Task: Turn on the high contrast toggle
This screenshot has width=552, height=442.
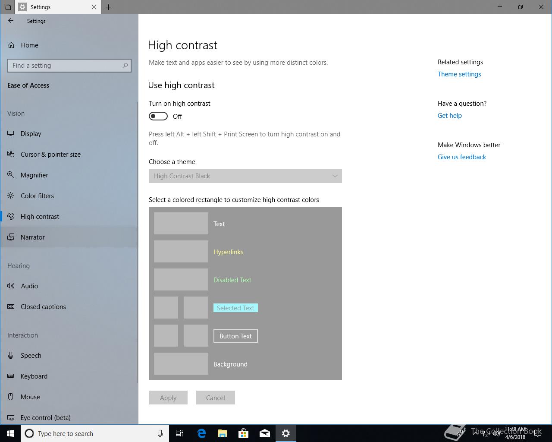Action: coord(158,116)
